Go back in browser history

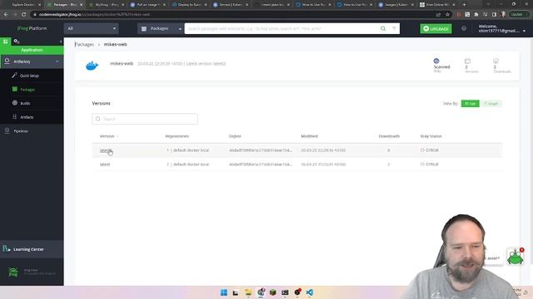click(6, 15)
